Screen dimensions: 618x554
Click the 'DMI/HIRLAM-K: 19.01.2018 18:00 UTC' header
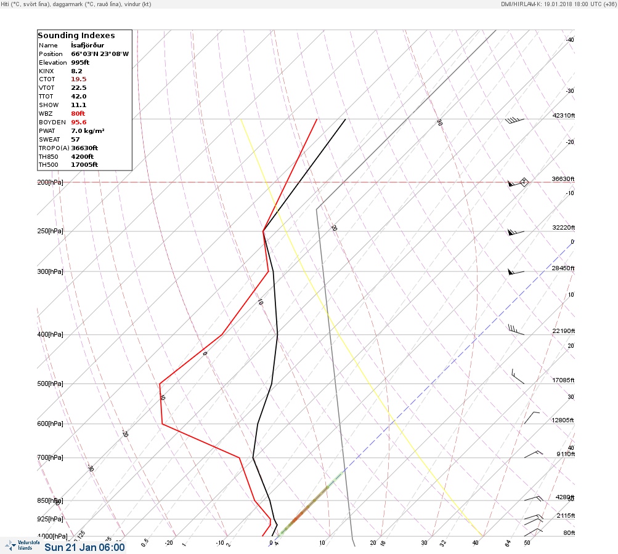click(x=551, y=4)
